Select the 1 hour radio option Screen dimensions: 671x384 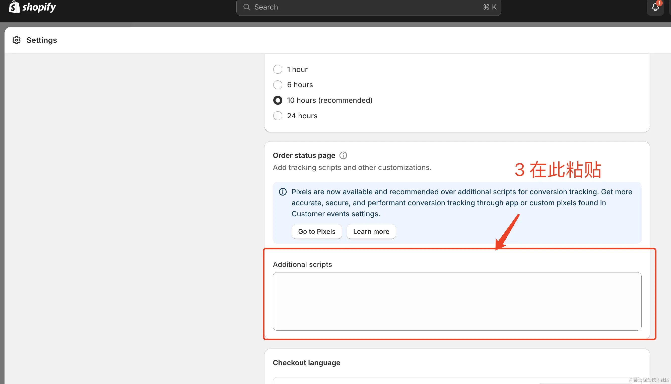(278, 69)
